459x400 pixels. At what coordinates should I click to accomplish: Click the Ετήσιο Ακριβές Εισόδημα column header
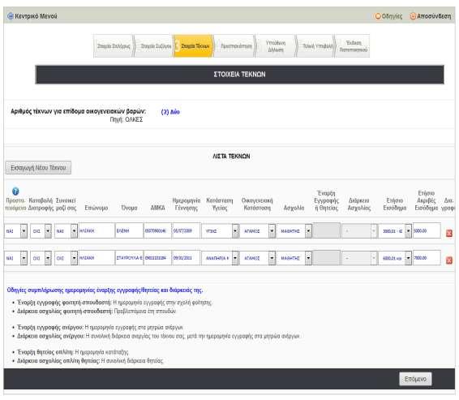(x=427, y=200)
